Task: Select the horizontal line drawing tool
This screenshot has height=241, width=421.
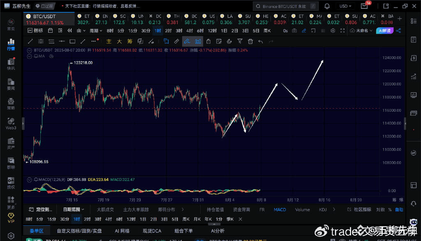Action: click(x=62, y=42)
